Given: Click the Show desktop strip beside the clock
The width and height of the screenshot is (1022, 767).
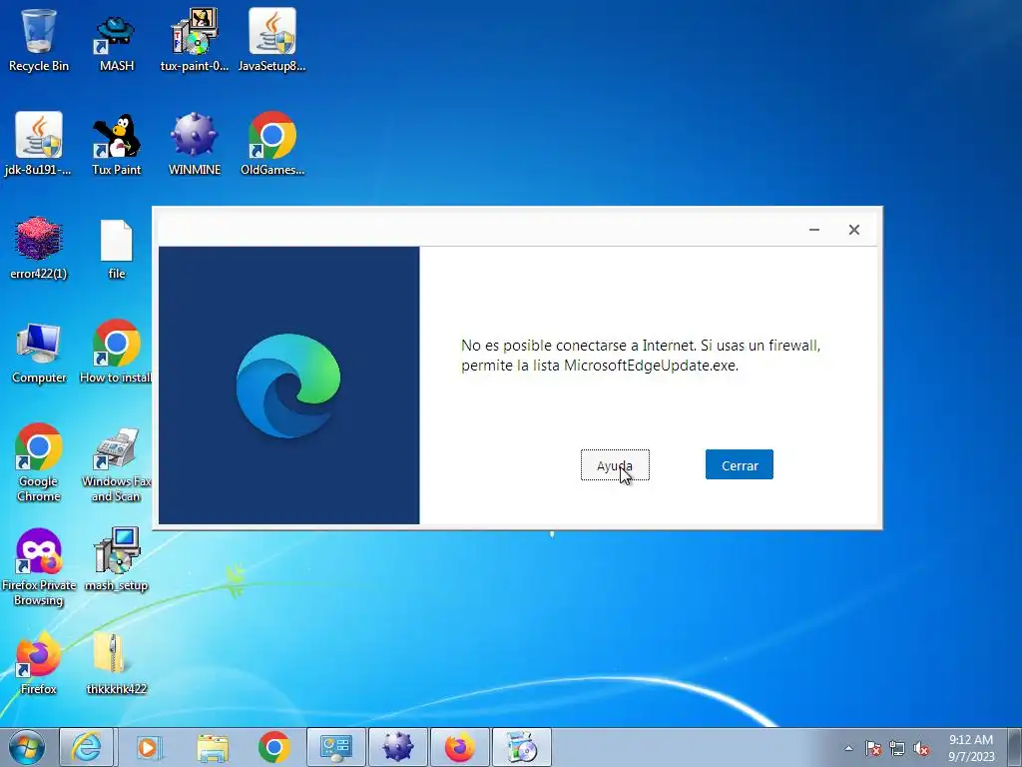Looking at the screenshot, I should [1015, 747].
